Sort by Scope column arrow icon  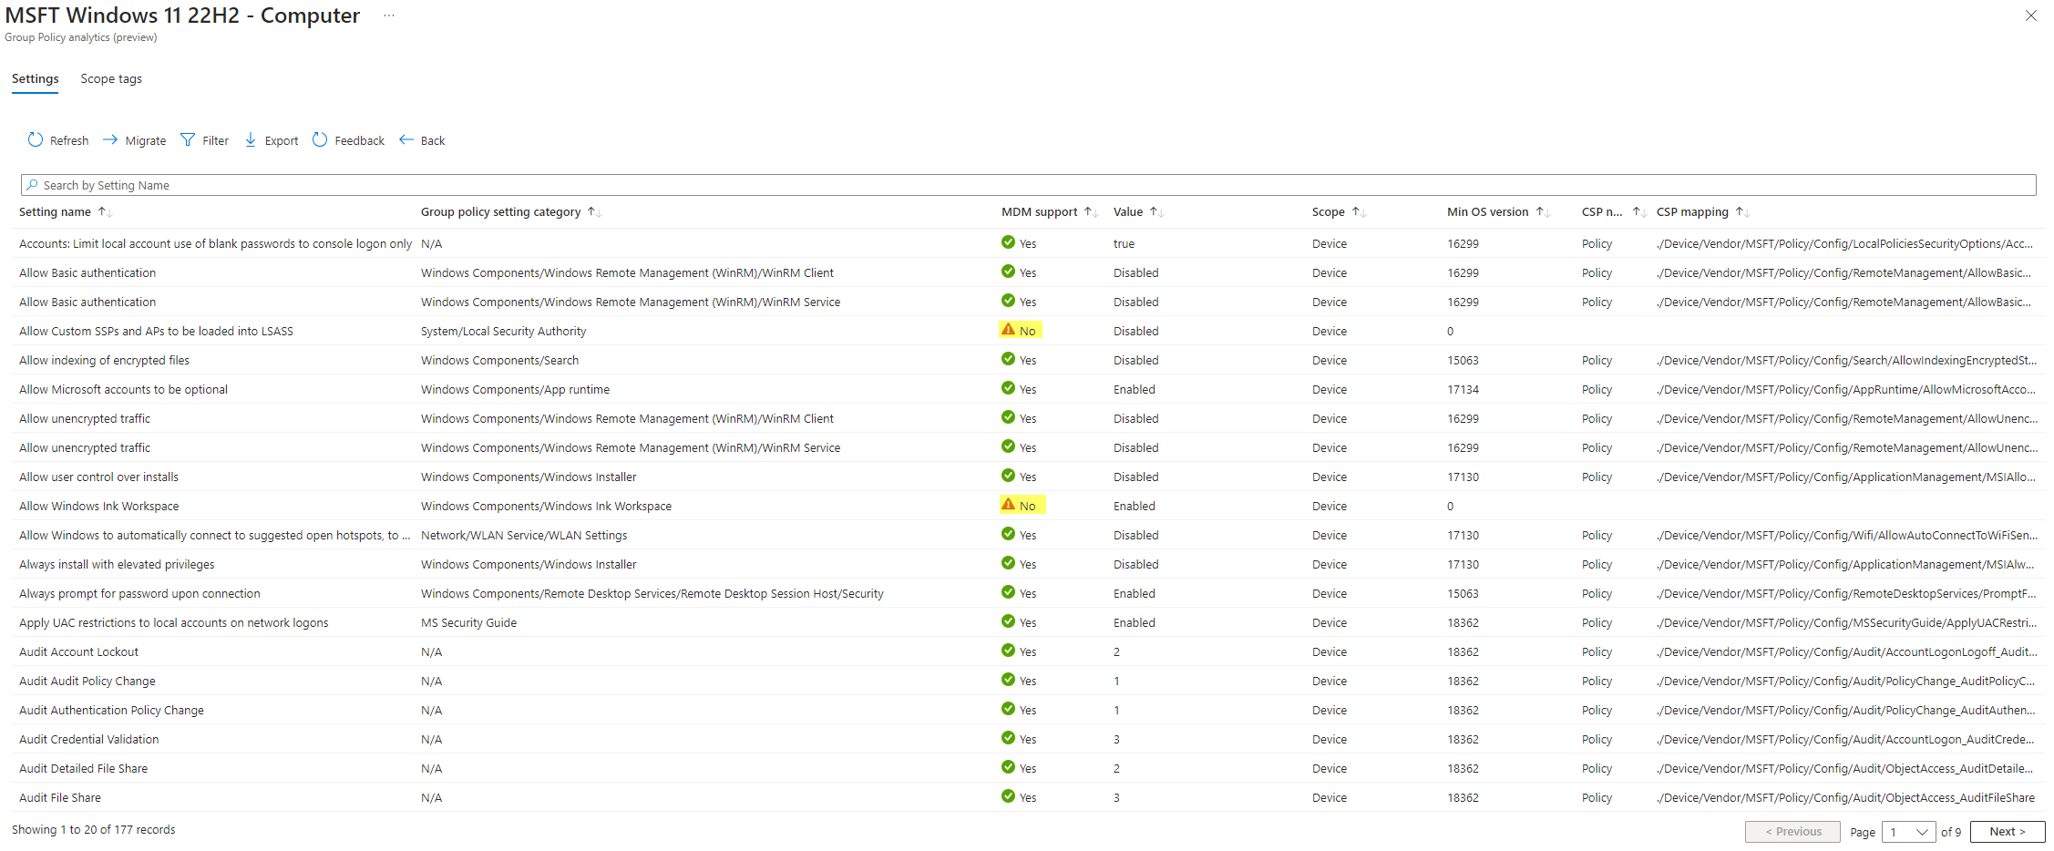(x=1359, y=211)
